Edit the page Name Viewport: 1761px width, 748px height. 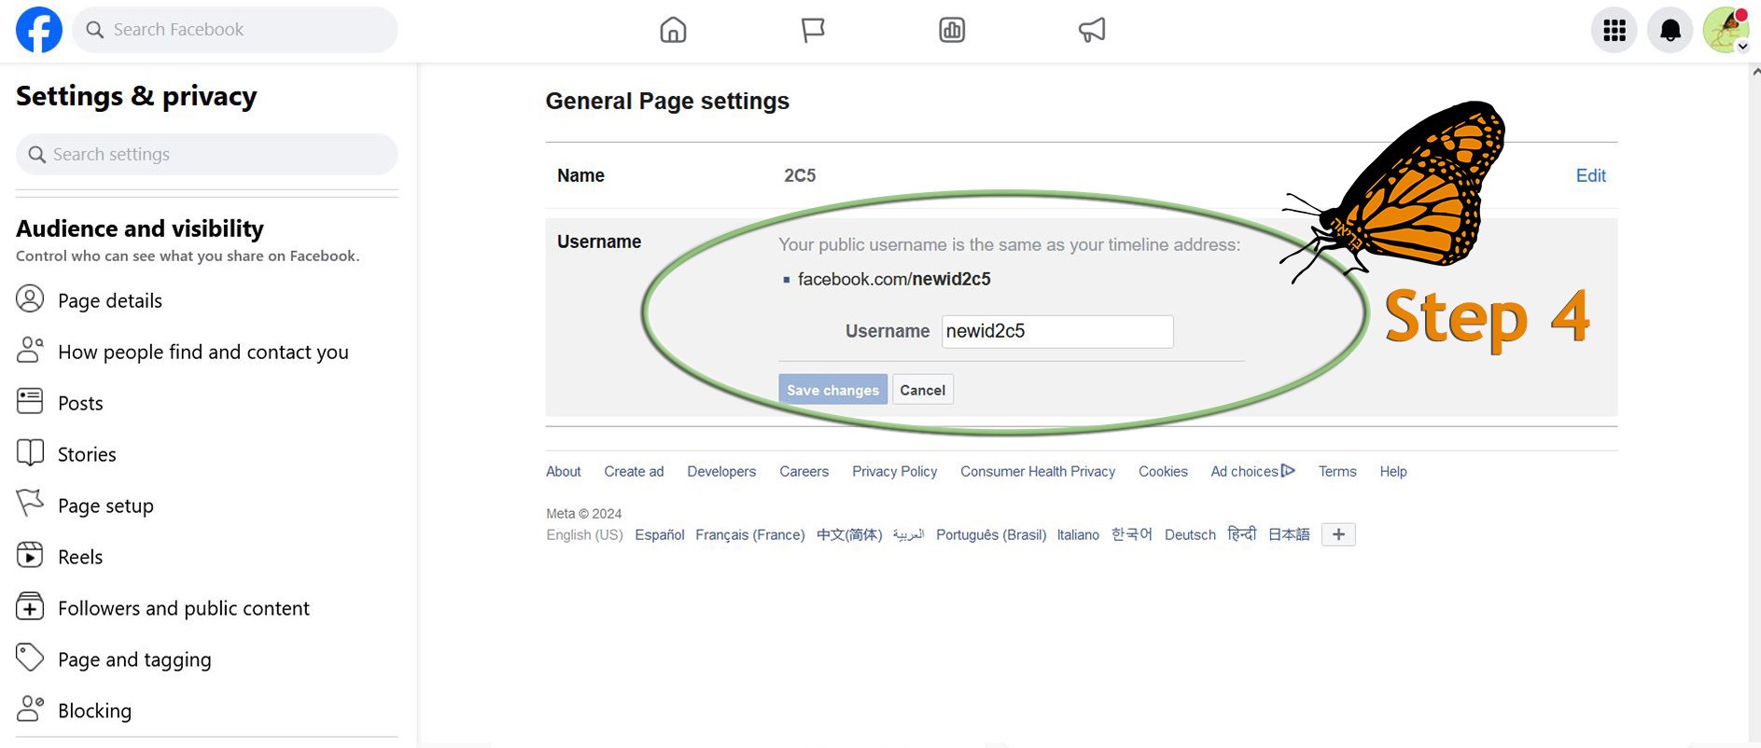[1590, 175]
